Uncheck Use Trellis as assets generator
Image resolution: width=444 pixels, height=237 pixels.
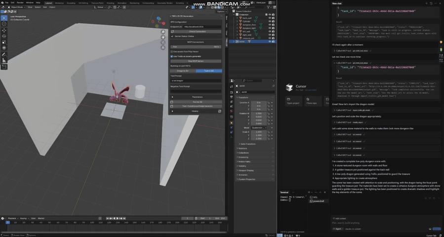pyautogui.click(x=171, y=56)
